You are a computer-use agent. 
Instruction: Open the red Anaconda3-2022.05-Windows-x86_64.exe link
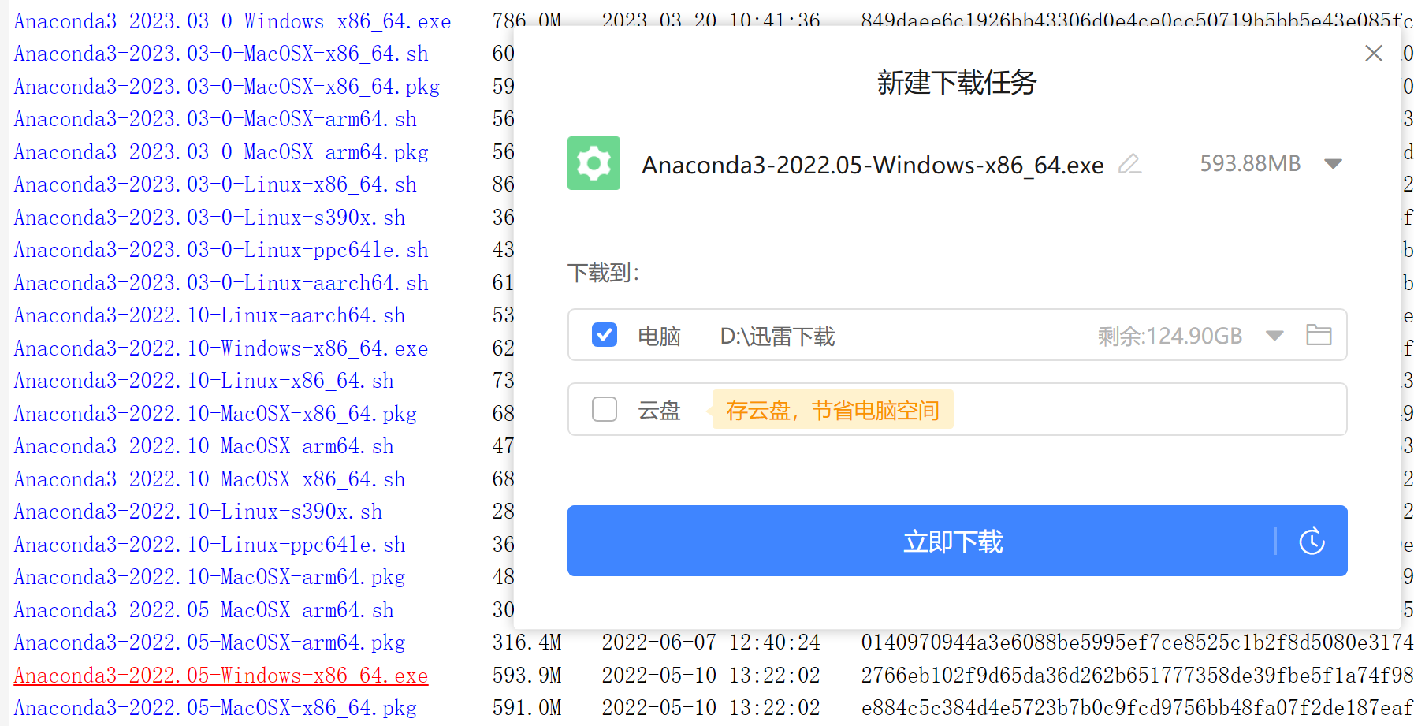221,676
